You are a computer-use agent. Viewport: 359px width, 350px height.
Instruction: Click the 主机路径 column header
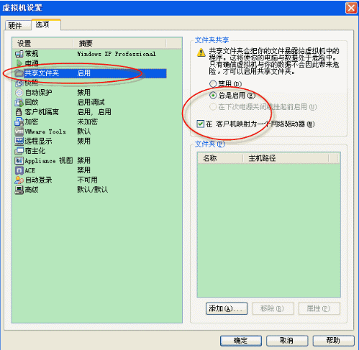(x=286, y=158)
